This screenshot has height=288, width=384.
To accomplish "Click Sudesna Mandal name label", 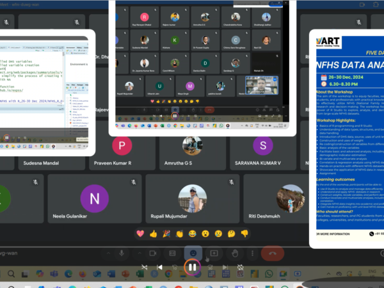I will (x=41, y=163).
